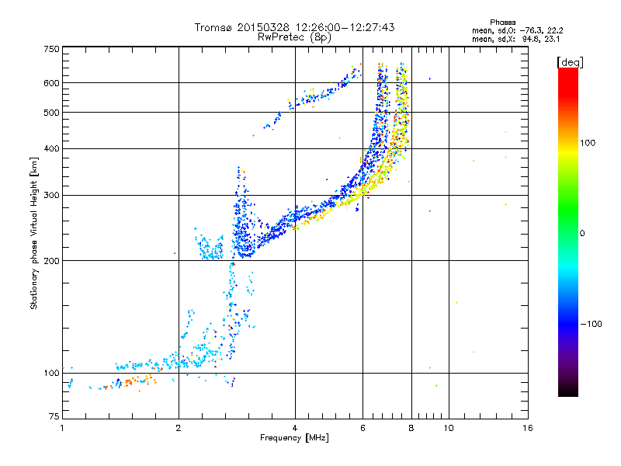Click the x-axis '16' tick label
621x466 pixels.
pos(528,428)
